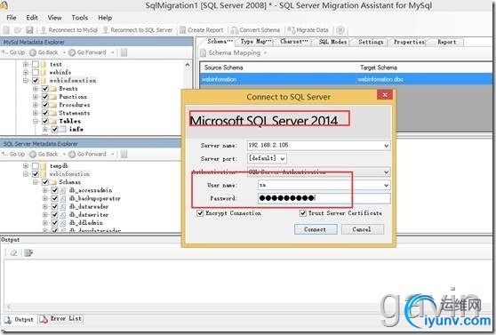The width and height of the screenshot is (496, 335).
Task: Open the View menu
Action: pos(54,18)
